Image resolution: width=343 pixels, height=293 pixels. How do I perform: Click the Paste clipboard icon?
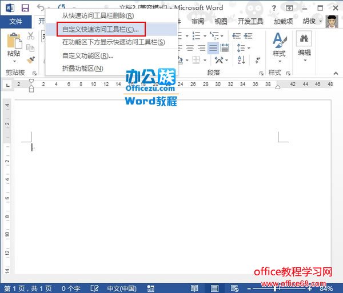(x=14, y=41)
